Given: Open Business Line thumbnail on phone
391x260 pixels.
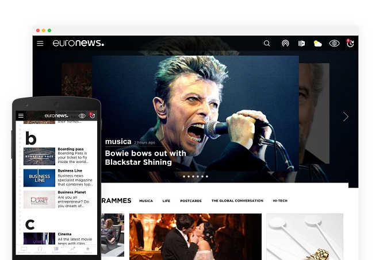Looking at the screenshot, I should (x=39, y=178).
